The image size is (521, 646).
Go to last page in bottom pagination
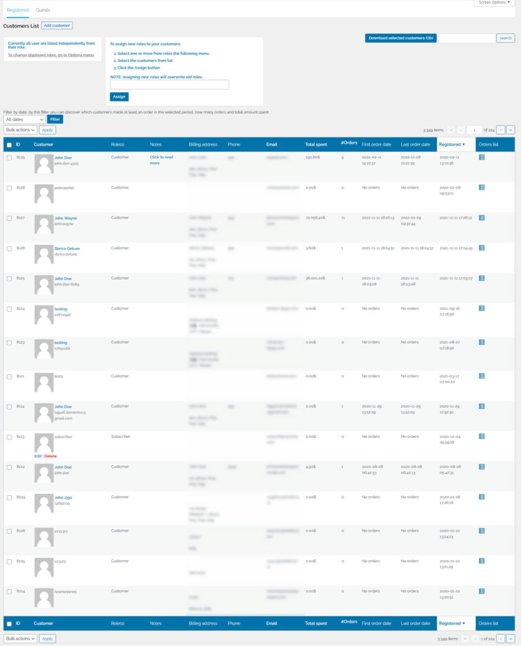pos(510,638)
